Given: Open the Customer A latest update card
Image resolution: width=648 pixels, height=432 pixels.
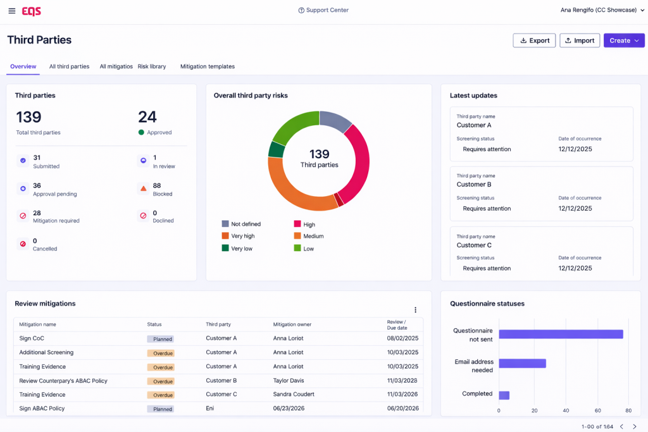Looking at the screenshot, I should (x=541, y=134).
